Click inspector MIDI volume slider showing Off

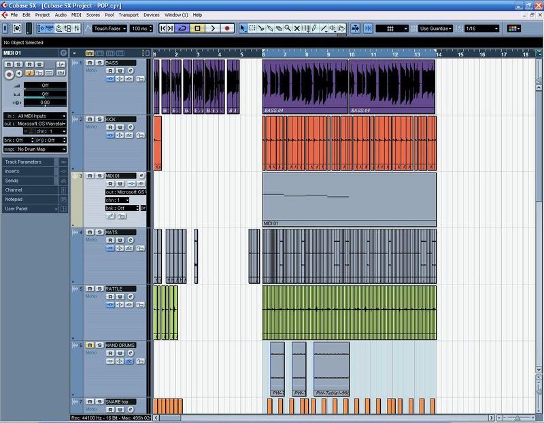click(45, 86)
